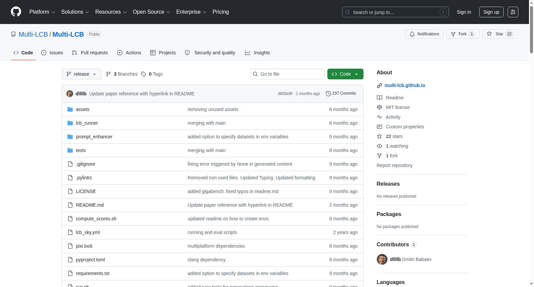Click the README.md file icon
Viewport: 534px width, 287px height.
pyautogui.click(x=70, y=205)
